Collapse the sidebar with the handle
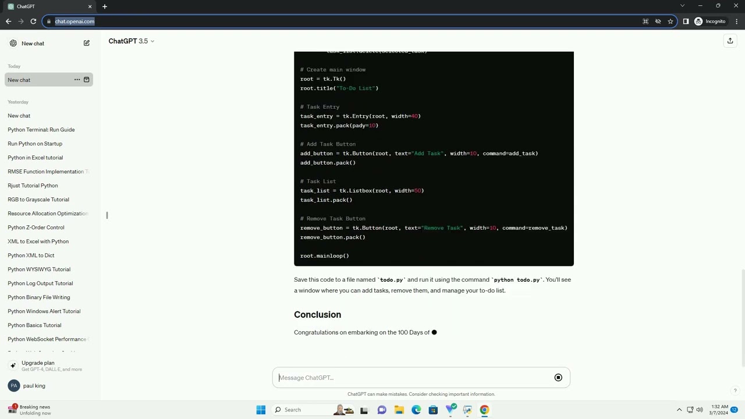Screen dimensions: 745x419 (x=107, y=215)
